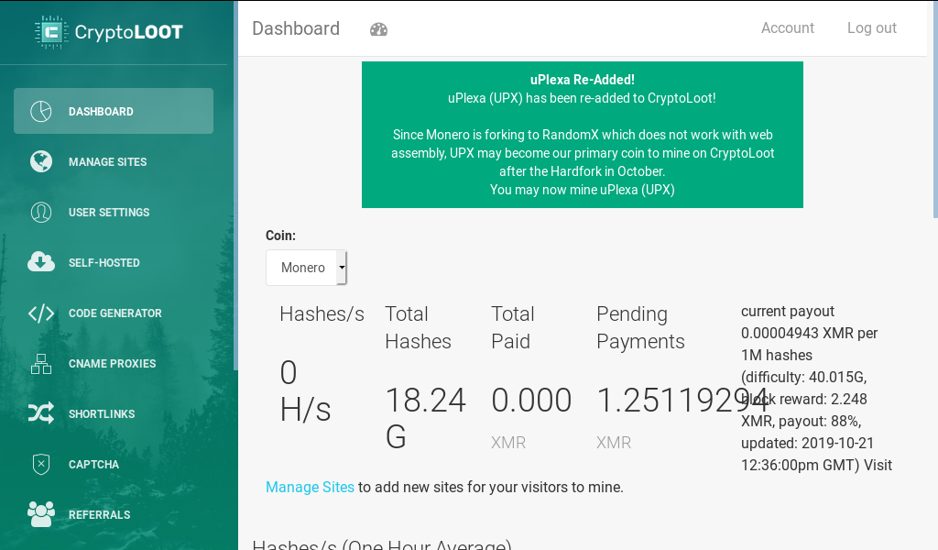Click the Dashboard pie chart icon
The image size is (938, 550).
[40, 111]
